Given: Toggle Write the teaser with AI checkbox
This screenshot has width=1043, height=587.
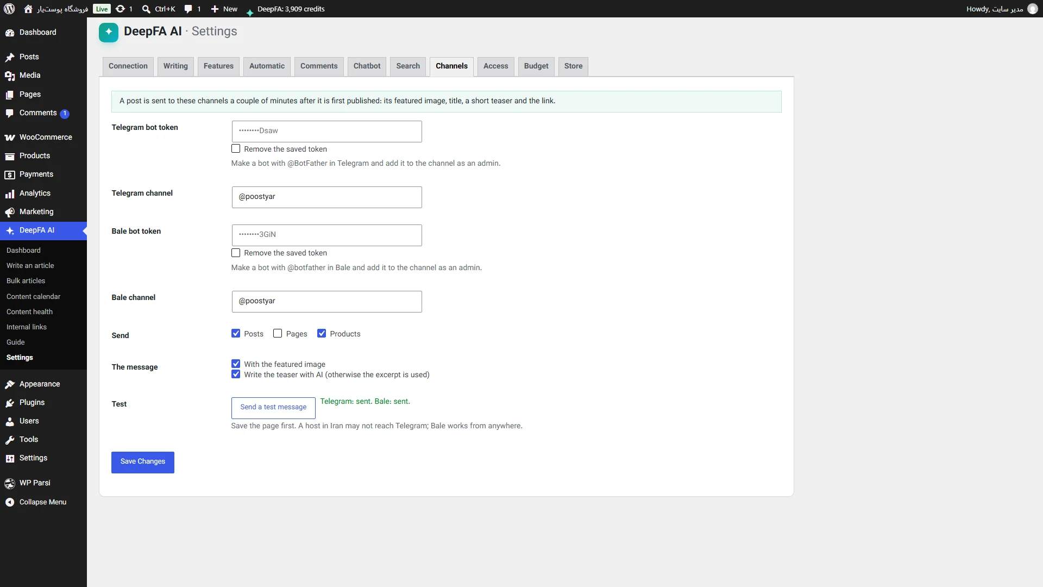Looking at the screenshot, I should [x=236, y=374].
